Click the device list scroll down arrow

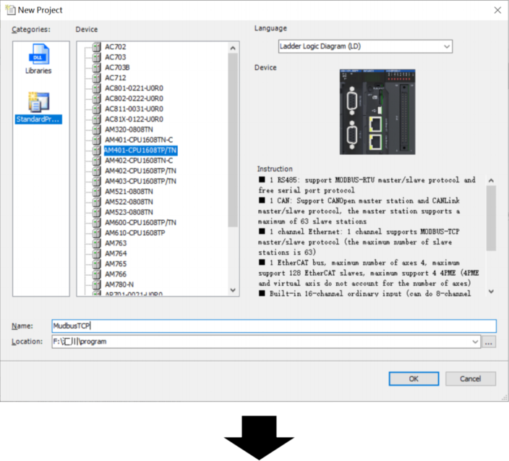[233, 289]
